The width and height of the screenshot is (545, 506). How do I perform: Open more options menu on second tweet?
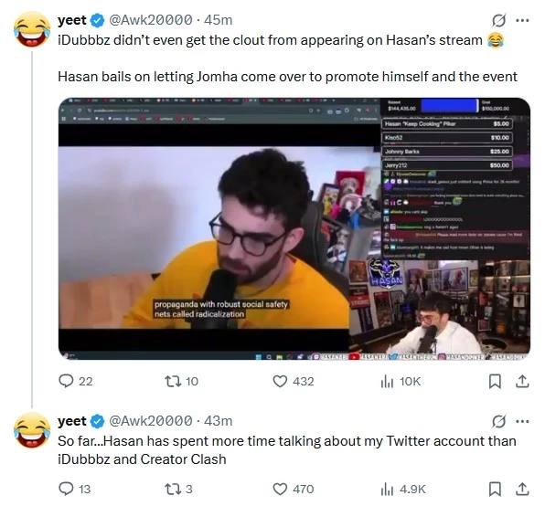click(x=522, y=421)
